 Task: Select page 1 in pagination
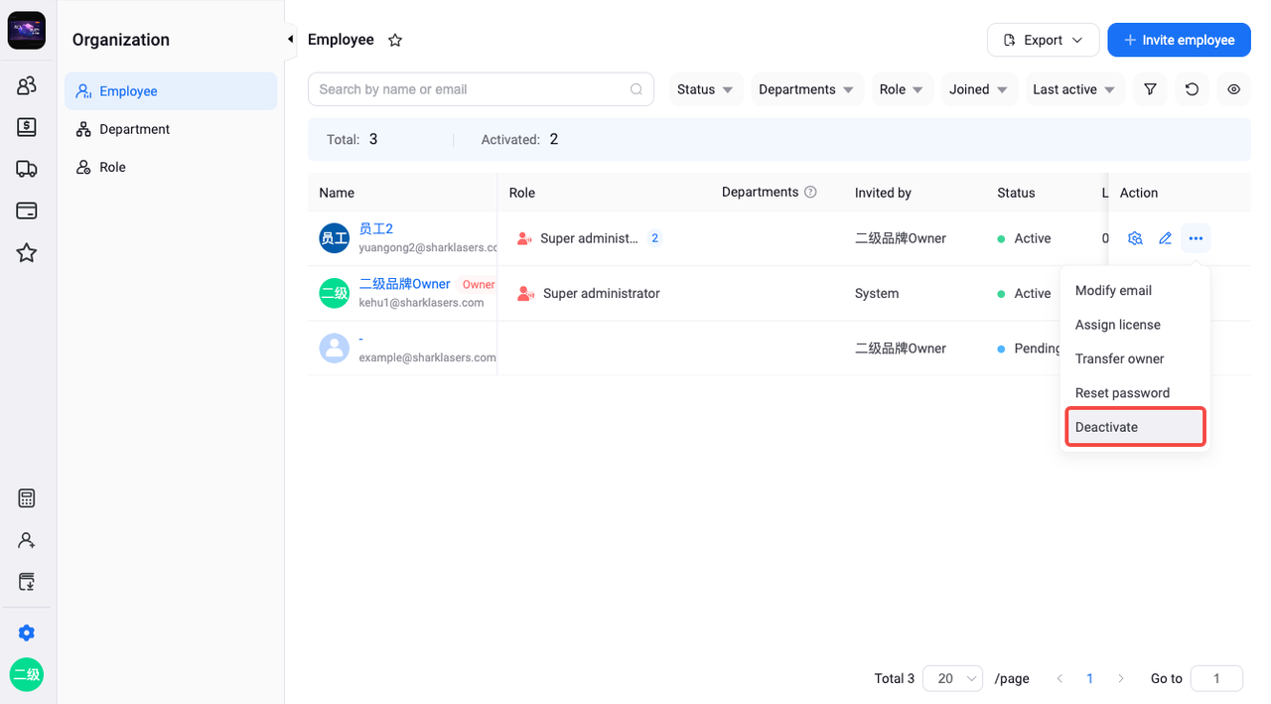point(1090,678)
